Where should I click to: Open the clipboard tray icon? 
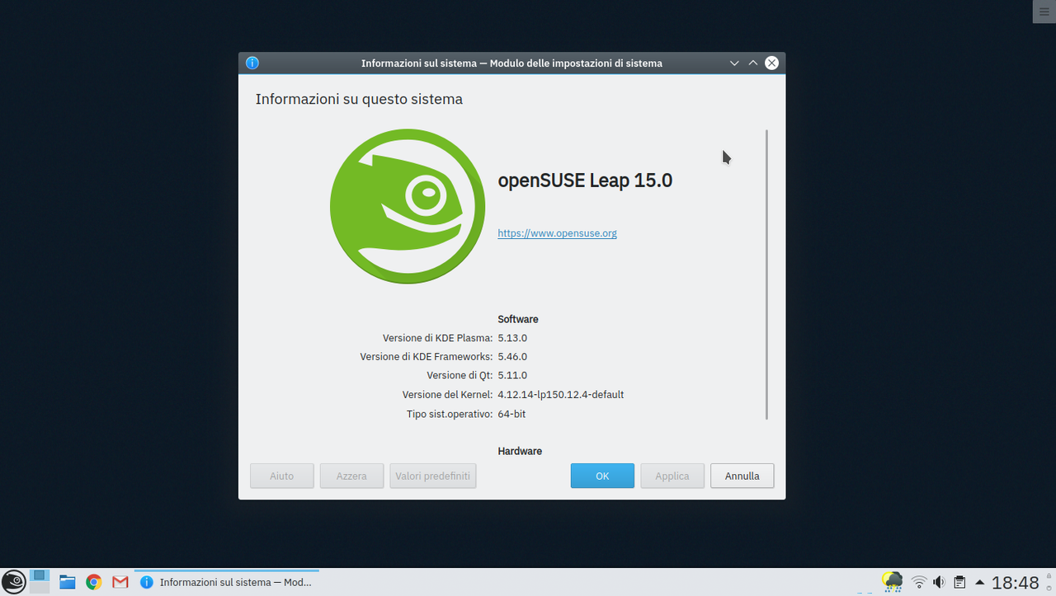[x=959, y=582]
